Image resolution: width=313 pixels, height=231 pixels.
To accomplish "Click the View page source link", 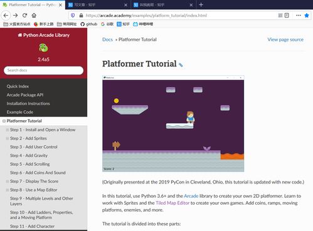I will point(285,39).
